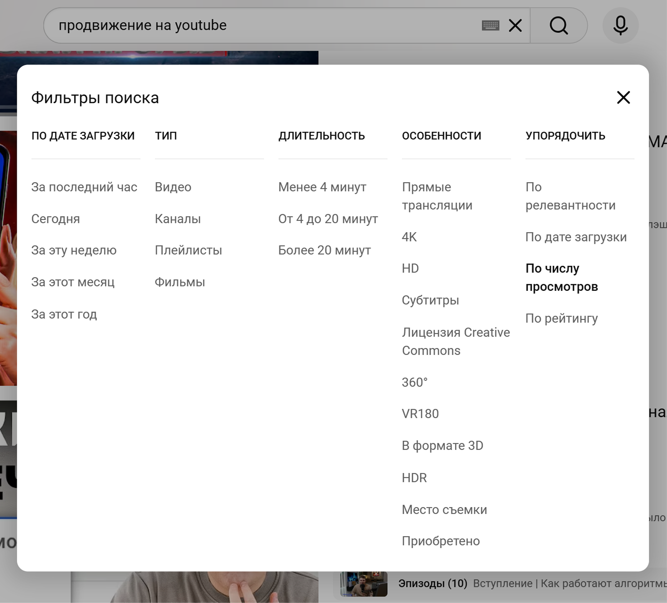Start the search using the magnifier icon

[559, 25]
